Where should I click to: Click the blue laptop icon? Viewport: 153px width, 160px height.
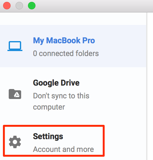[15, 46]
